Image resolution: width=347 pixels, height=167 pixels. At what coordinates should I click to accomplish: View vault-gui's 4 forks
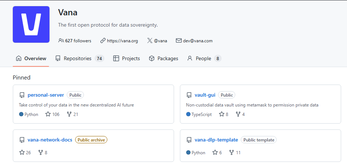point(240,114)
